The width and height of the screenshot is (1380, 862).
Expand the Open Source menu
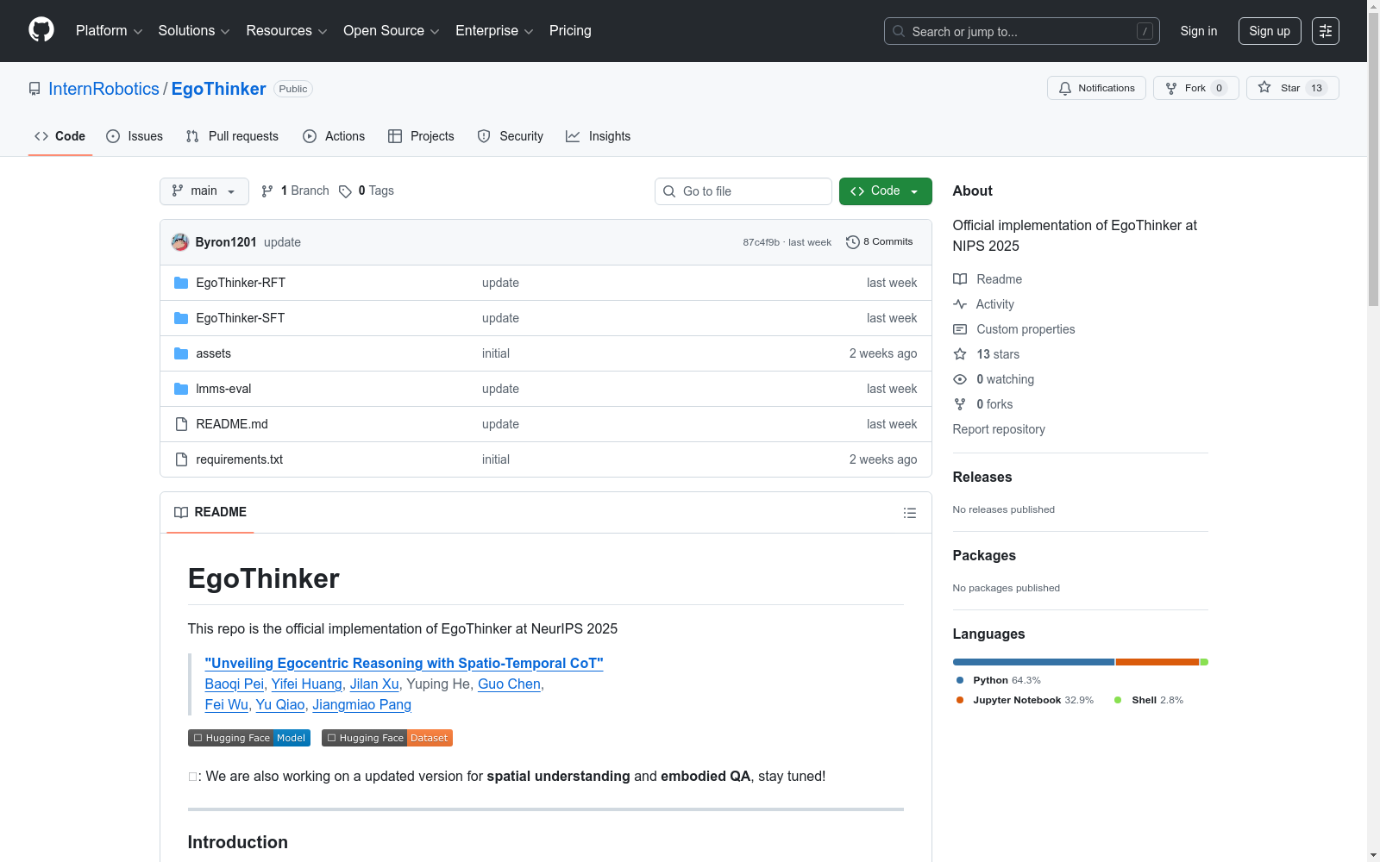(x=392, y=31)
